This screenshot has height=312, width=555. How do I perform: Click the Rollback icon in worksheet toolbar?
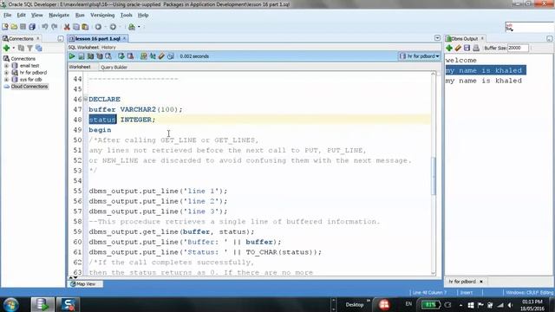tap(130, 56)
